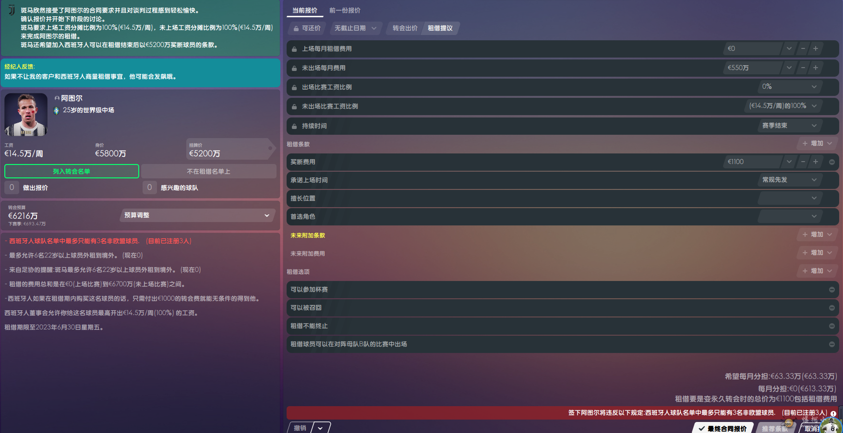Remove the 租借不能终止 loan option
The width and height of the screenshot is (843, 433).
[x=831, y=326]
